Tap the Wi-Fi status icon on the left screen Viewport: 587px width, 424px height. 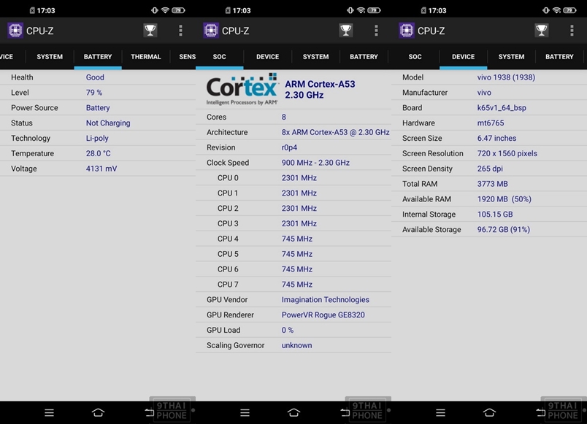[x=165, y=10]
